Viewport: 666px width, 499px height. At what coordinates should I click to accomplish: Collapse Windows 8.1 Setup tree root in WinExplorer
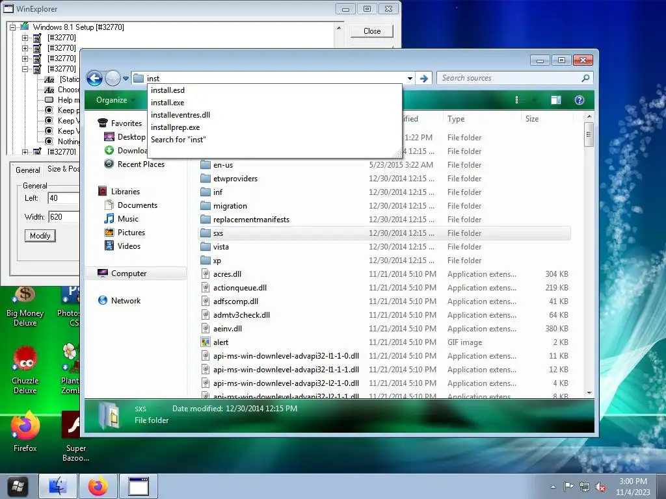point(13,27)
